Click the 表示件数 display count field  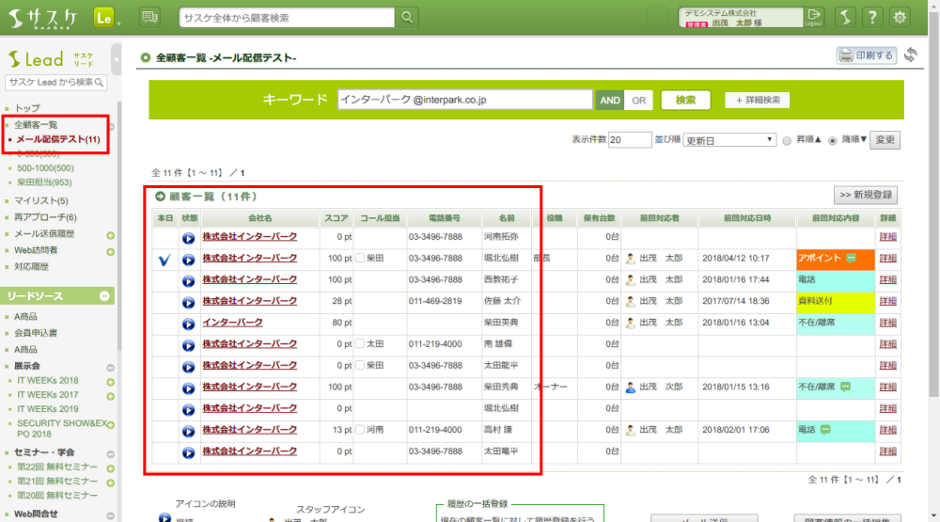pyautogui.click(x=629, y=140)
